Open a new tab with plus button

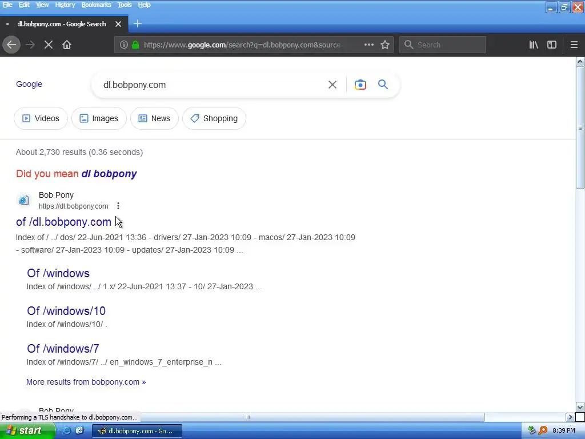tap(138, 24)
